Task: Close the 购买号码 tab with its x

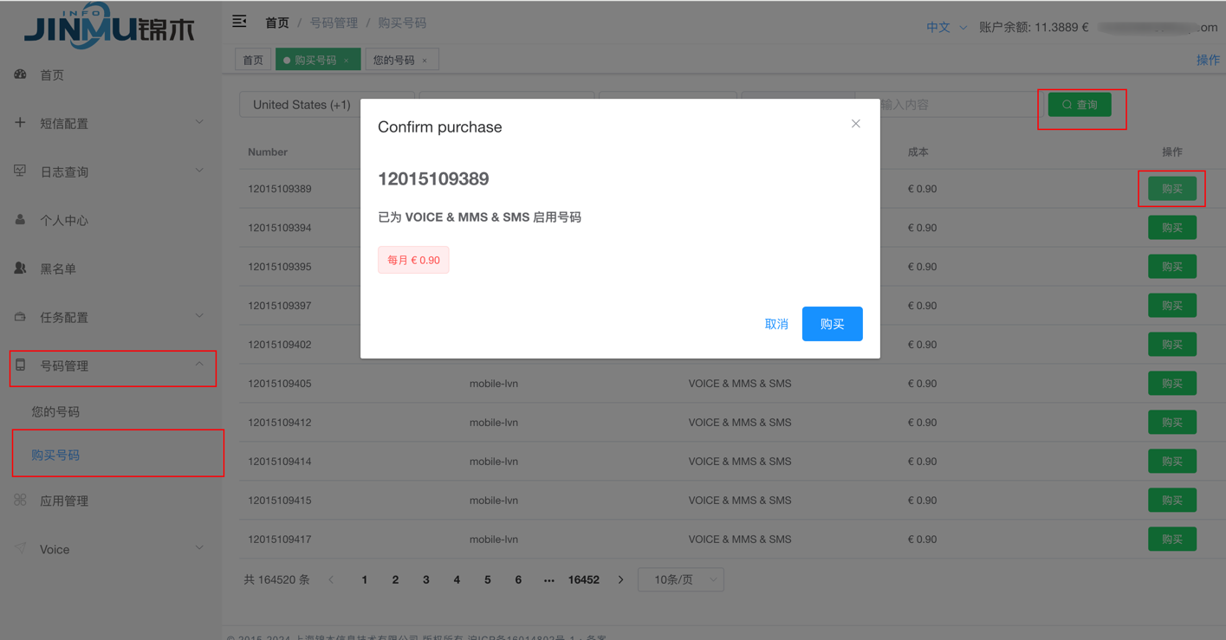Action: point(347,61)
